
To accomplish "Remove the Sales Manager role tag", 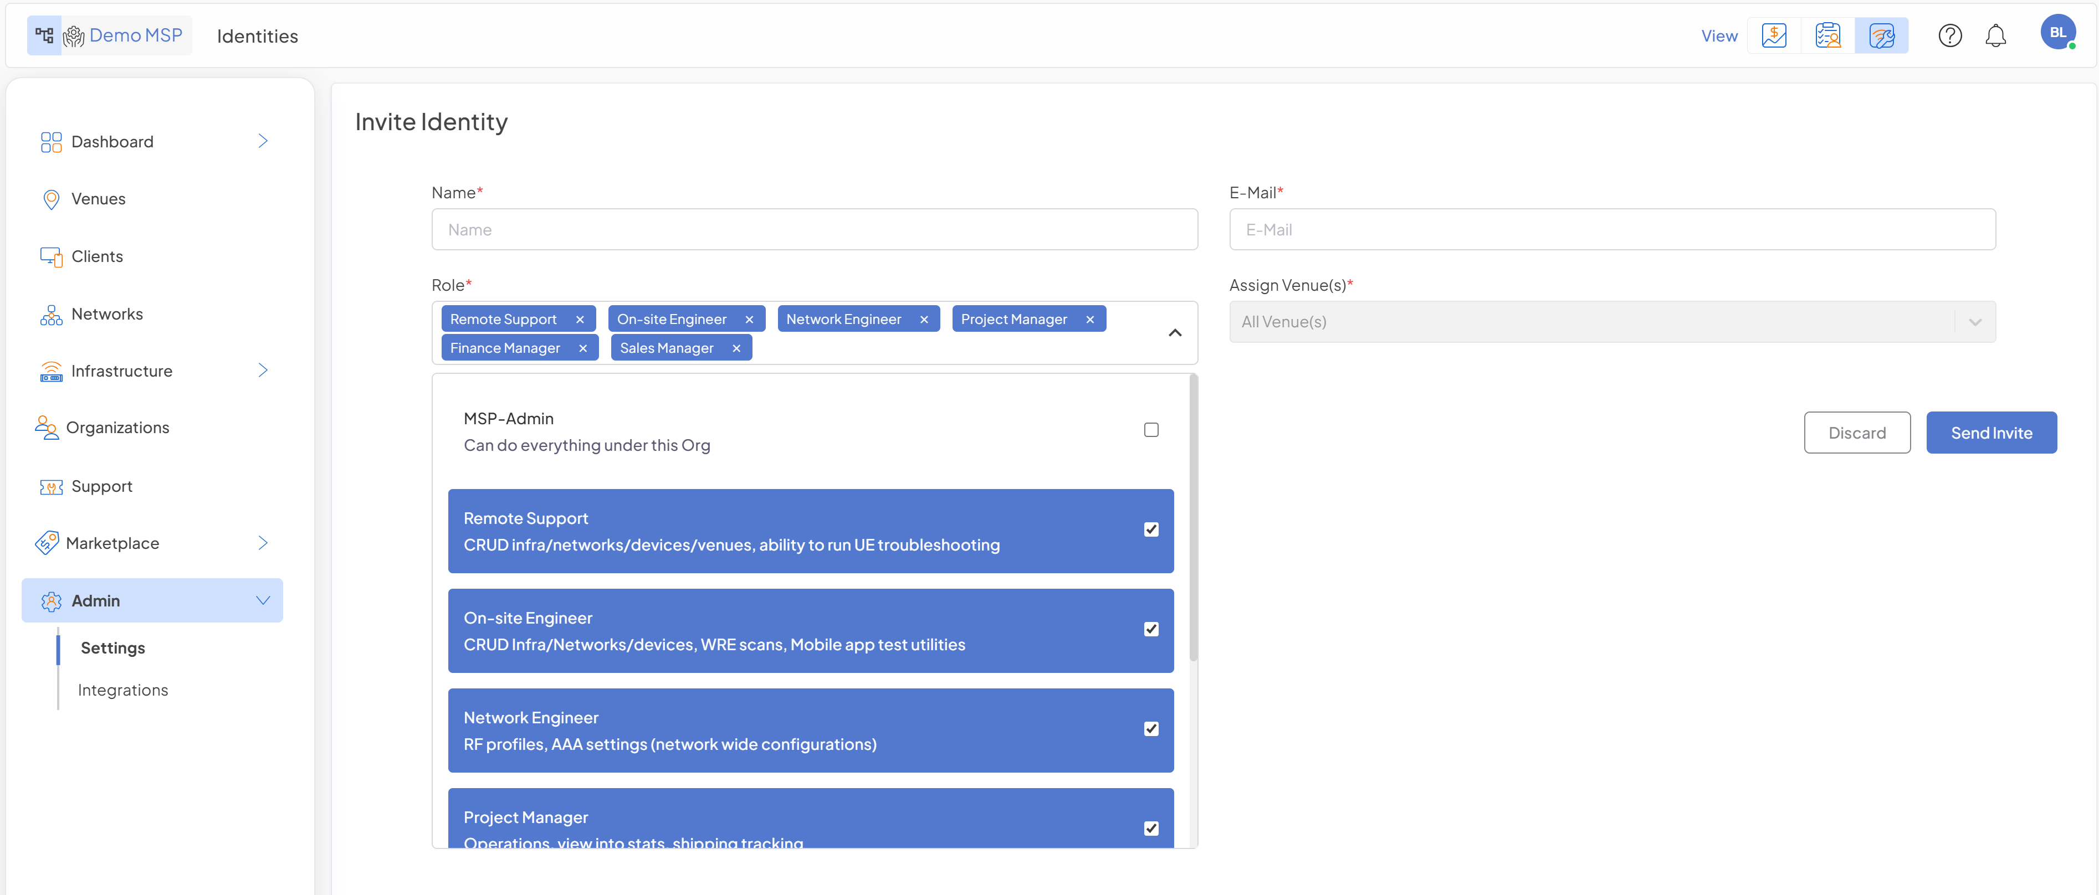I will pos(736,348).
